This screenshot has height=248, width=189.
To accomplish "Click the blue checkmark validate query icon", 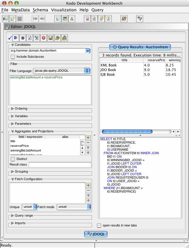I will click(x=10, y=38).
